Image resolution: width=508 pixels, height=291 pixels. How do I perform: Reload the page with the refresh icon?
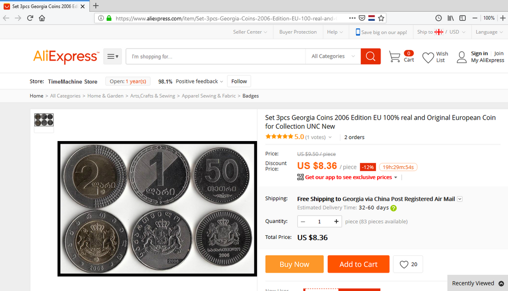point(30,18)
